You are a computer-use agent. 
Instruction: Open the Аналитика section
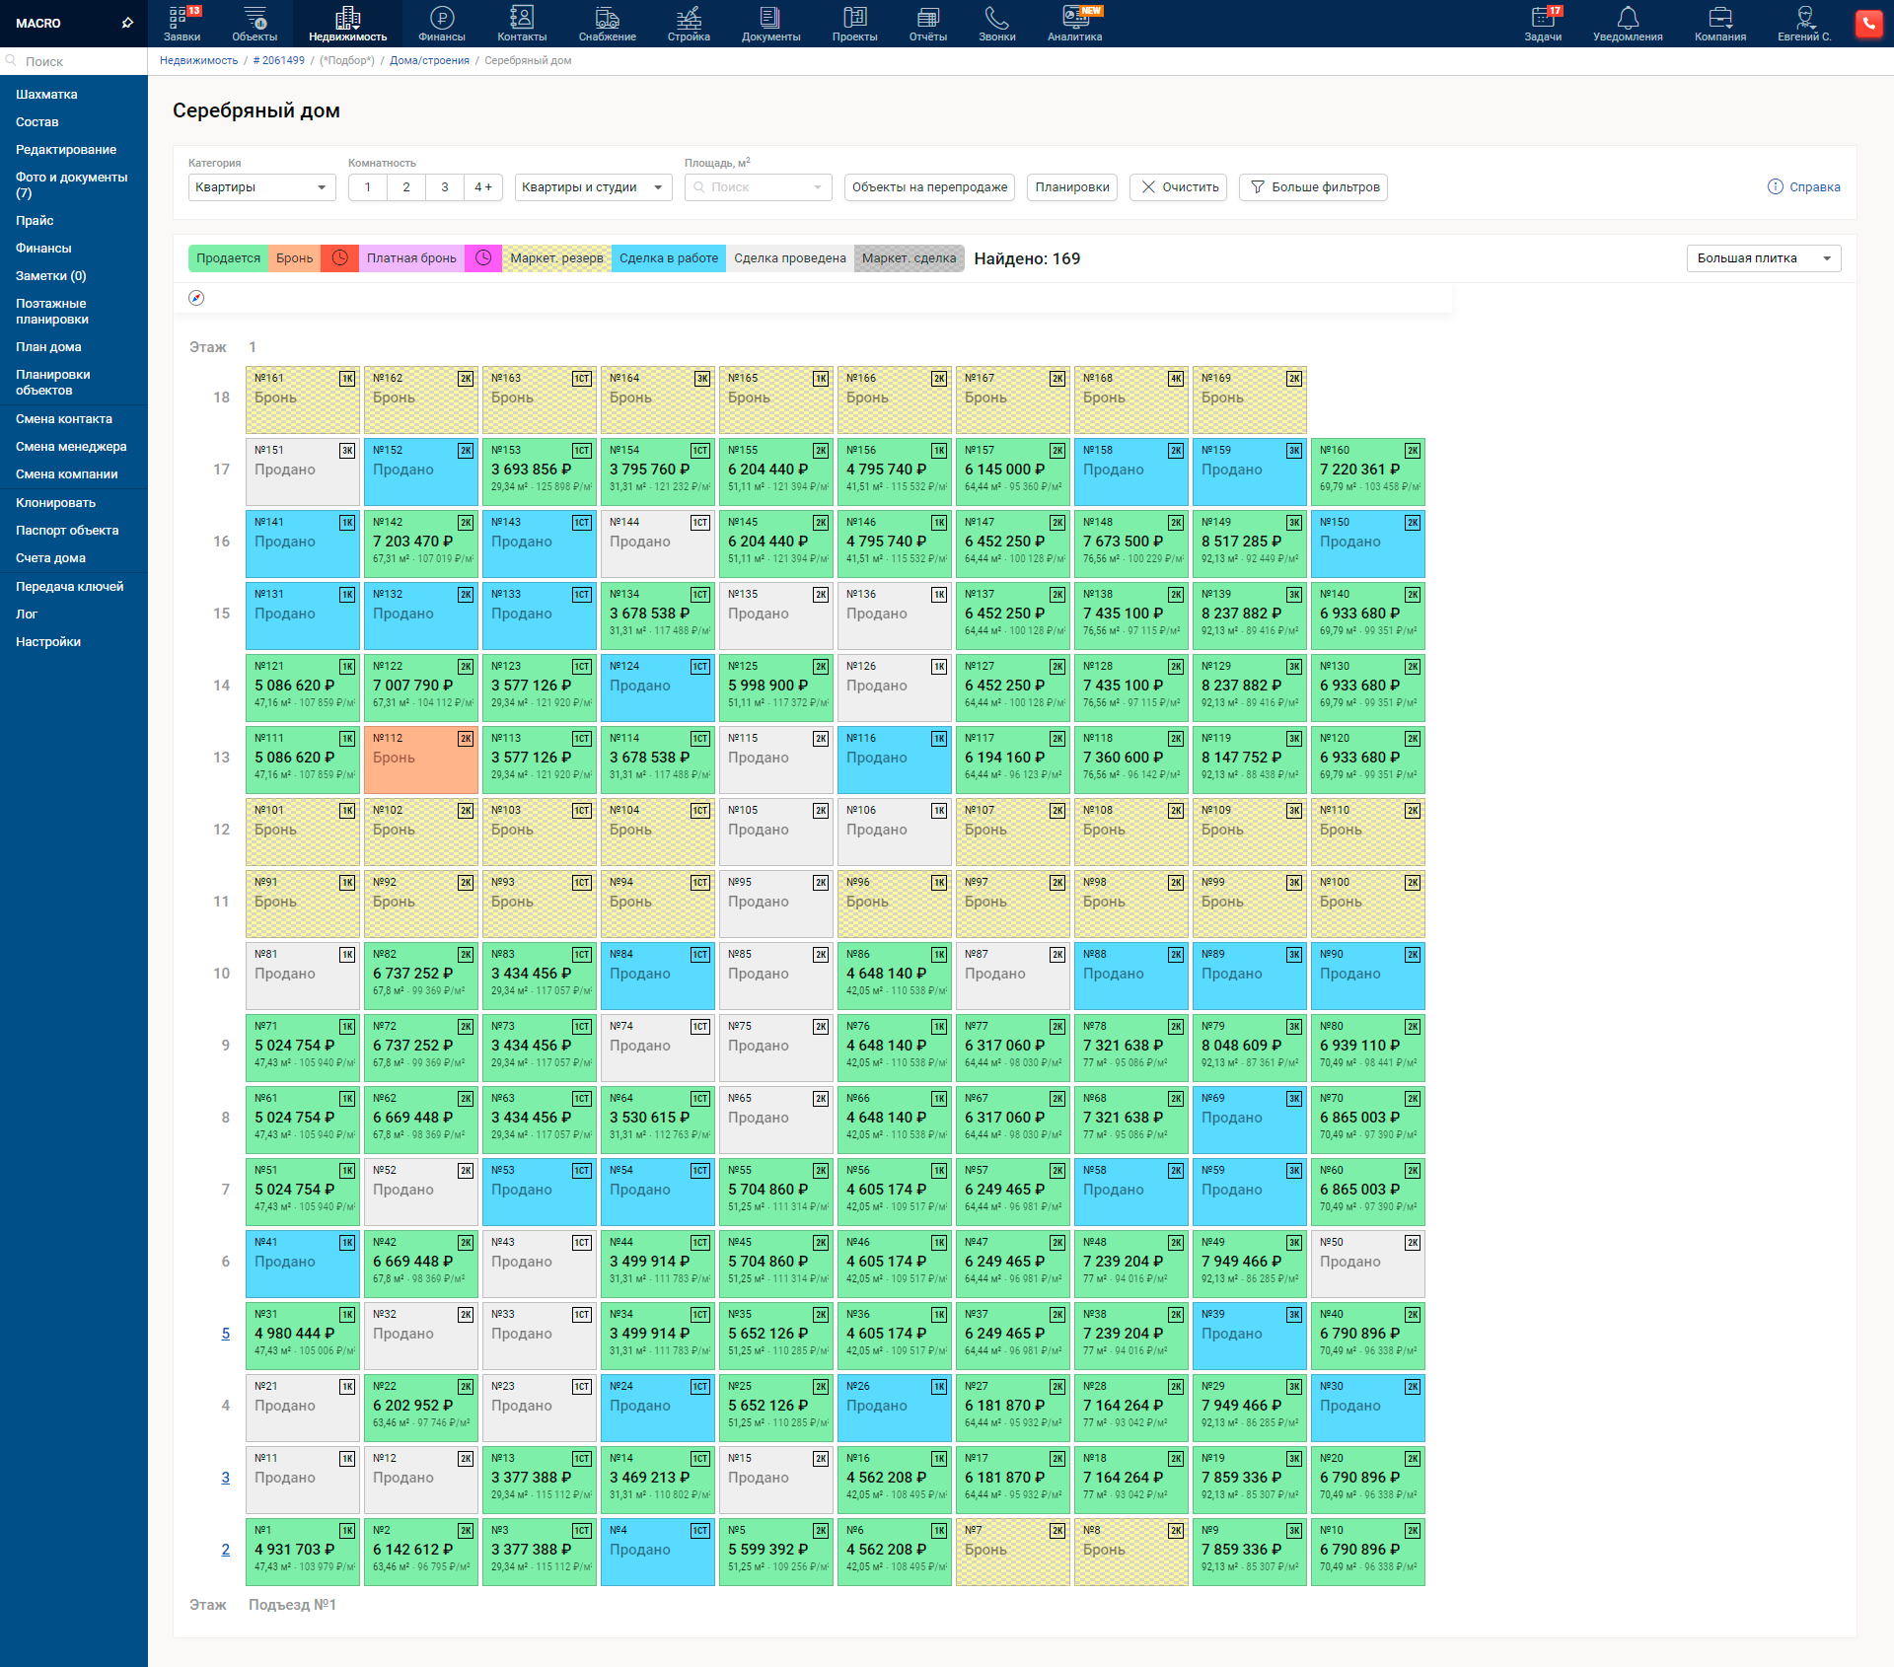click(1073, 22)
